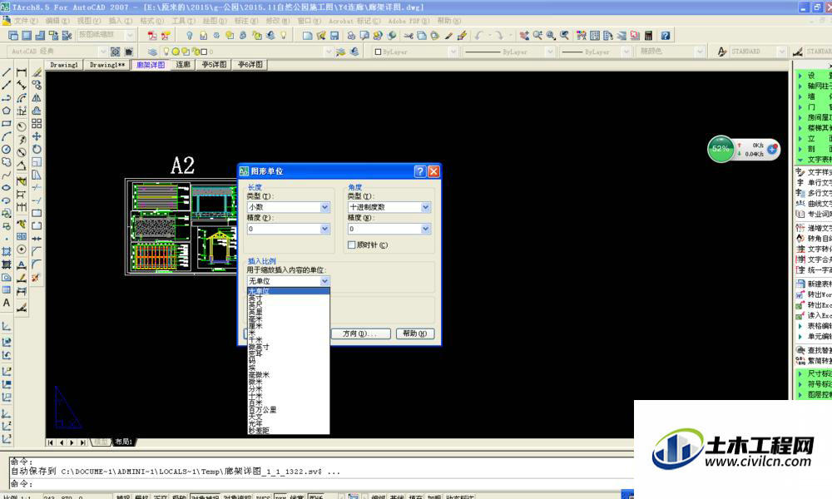The width and height of the screenshot is (832, 499).
Task: Select the Rotate tool in modify toolbar
Action: 37,149
